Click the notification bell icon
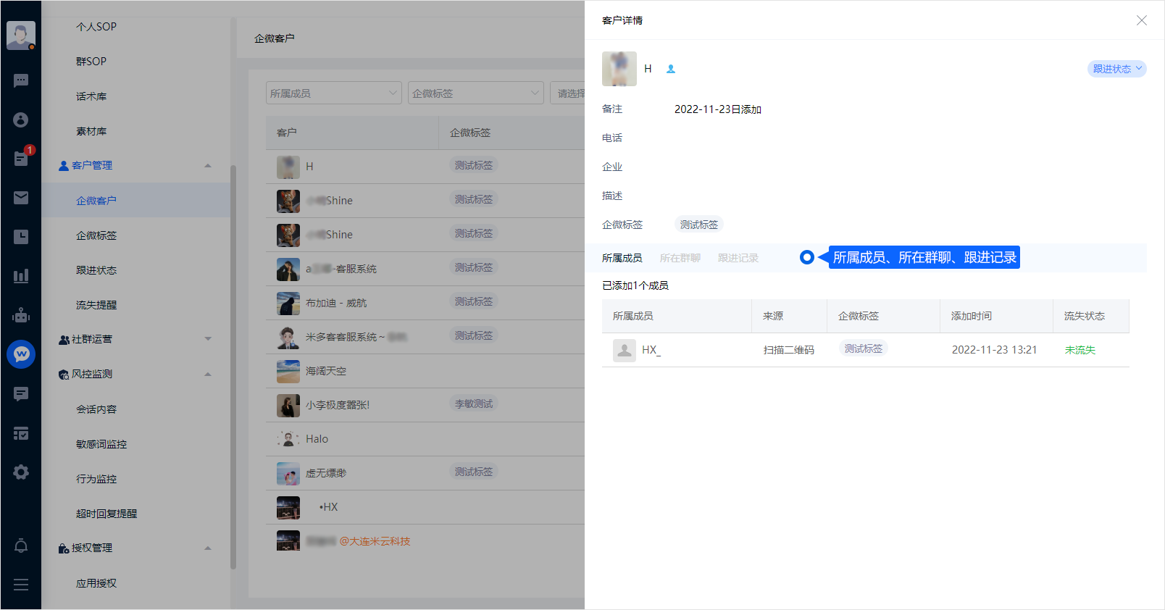 click(x=21, y=546)
